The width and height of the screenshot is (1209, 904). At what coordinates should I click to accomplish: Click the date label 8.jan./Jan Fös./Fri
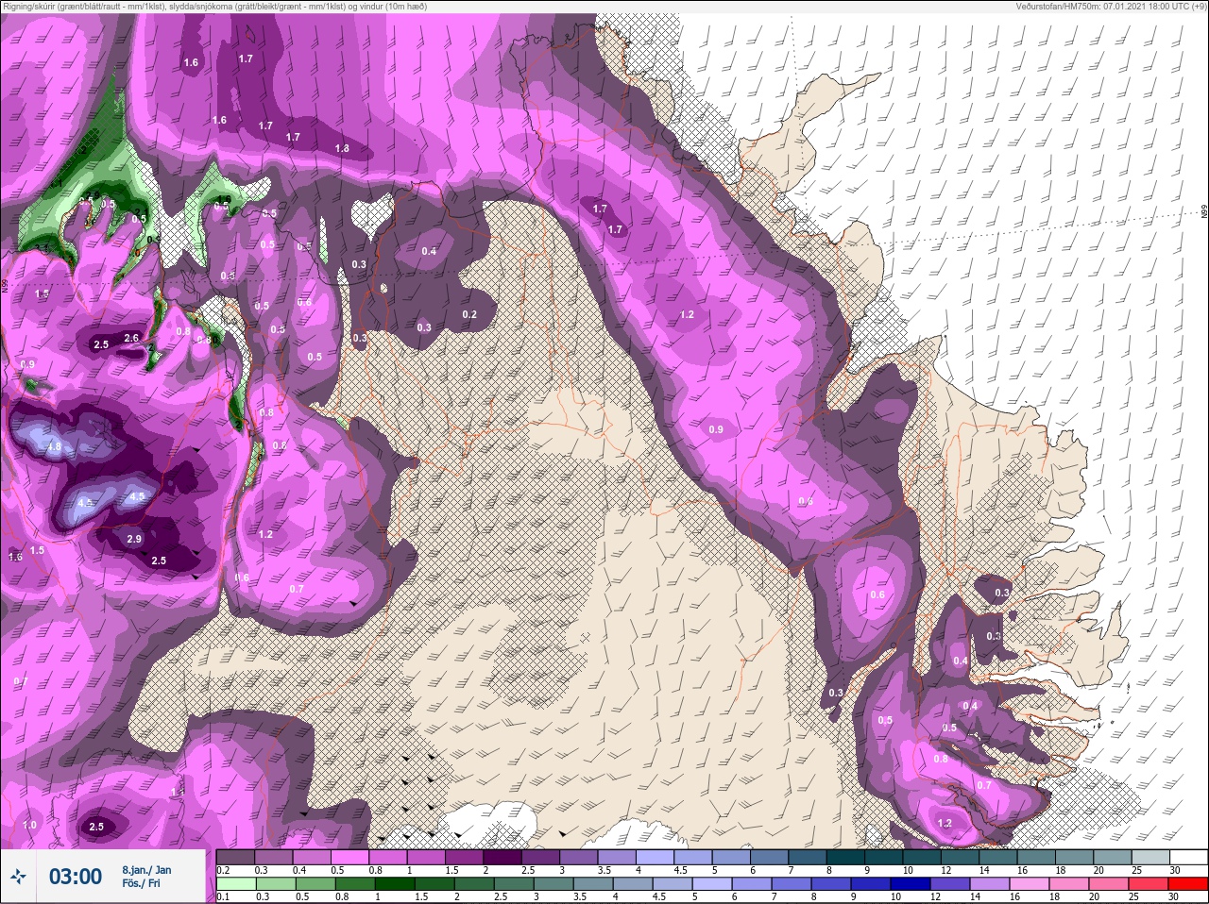click(x=147, y=877)
